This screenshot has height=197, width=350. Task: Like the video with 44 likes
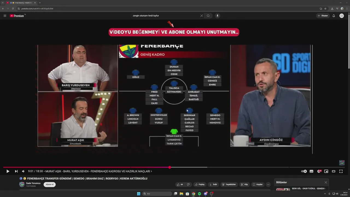pyautogui.click(x=180, y=184)
